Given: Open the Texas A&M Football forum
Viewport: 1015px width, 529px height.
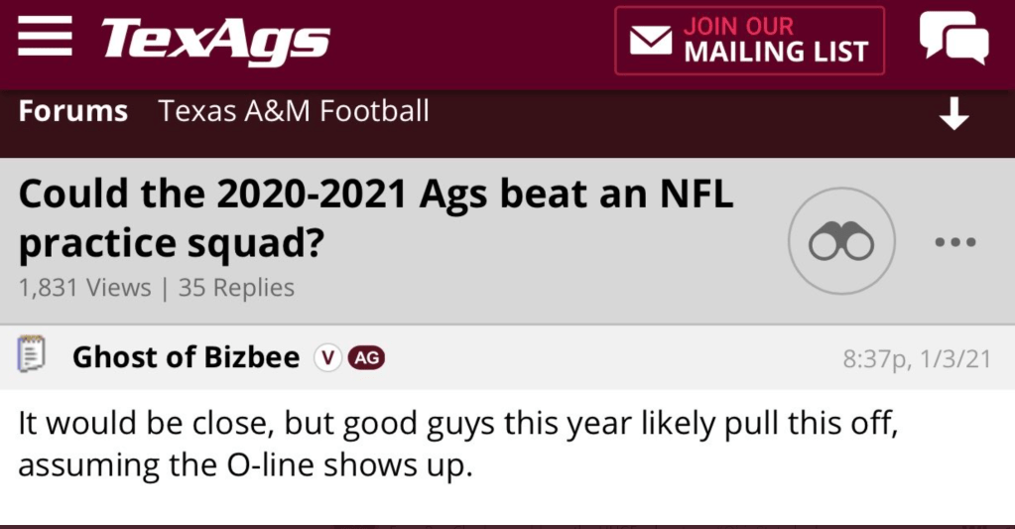Looking at the screenshot, I should [x=294, y=111].
